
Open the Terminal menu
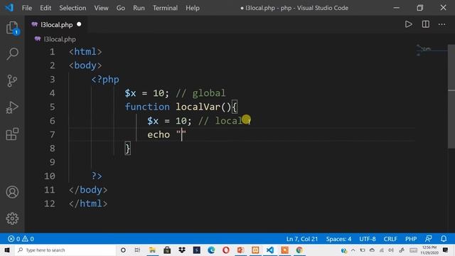(x=165, y=8)
